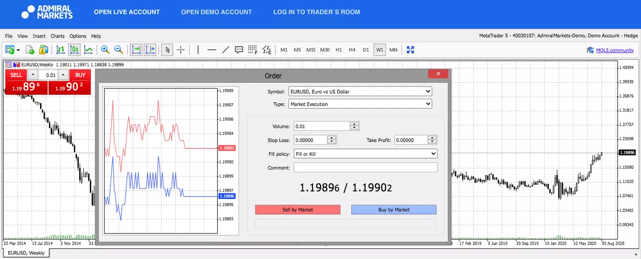Screen dimensions: 641x259
Task: Adjust the Volume spinner arrows
Action: click(355, 126)
